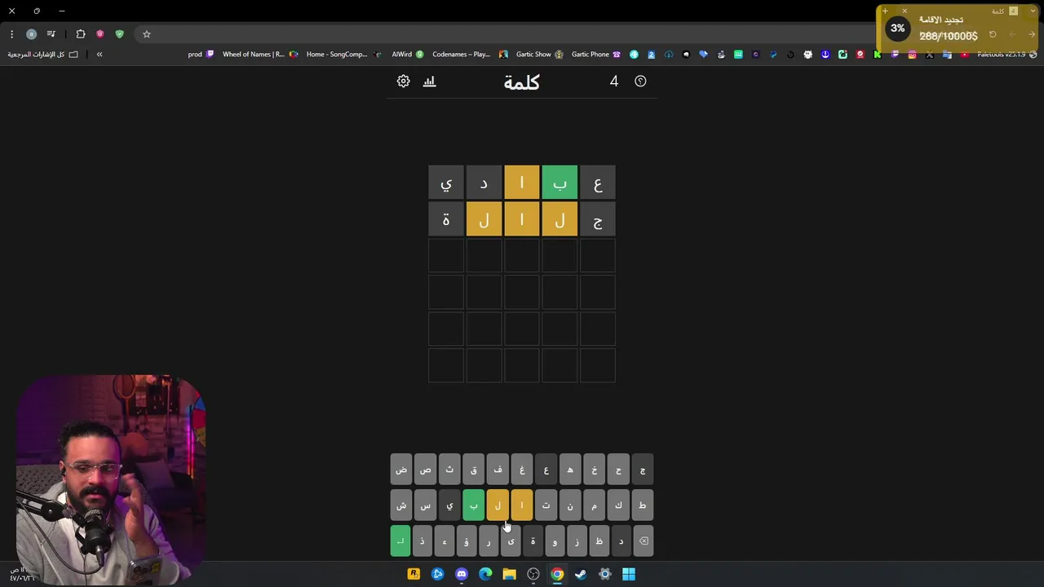
Task: Open the Chrome three-dot menu
Action: pyautogui.click(x=11, y=34)
